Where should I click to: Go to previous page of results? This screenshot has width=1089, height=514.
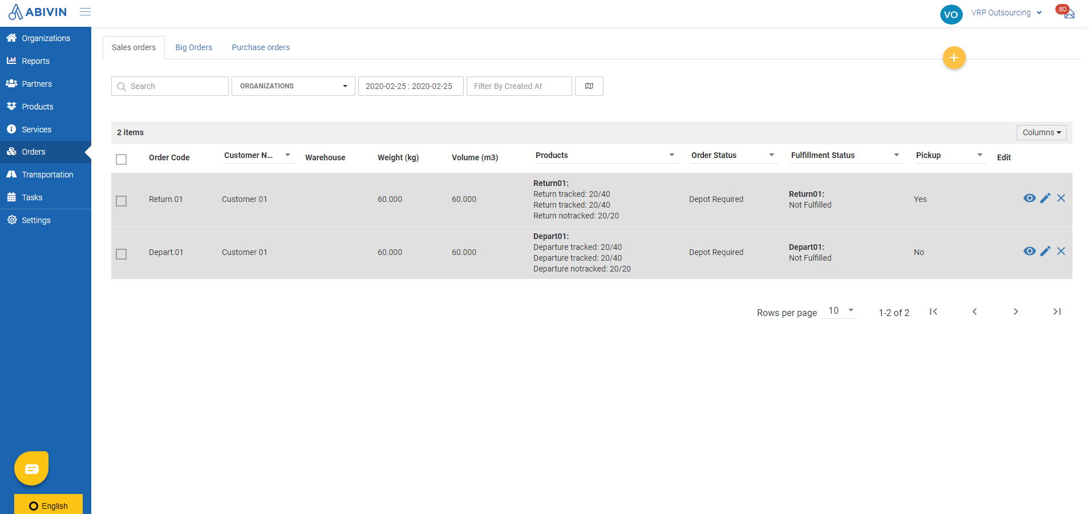pos(974,311)
